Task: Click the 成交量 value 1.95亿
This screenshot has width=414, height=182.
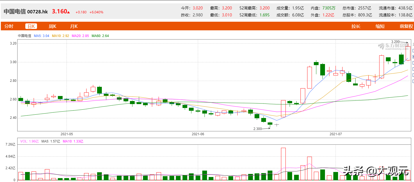Action: 298,8
